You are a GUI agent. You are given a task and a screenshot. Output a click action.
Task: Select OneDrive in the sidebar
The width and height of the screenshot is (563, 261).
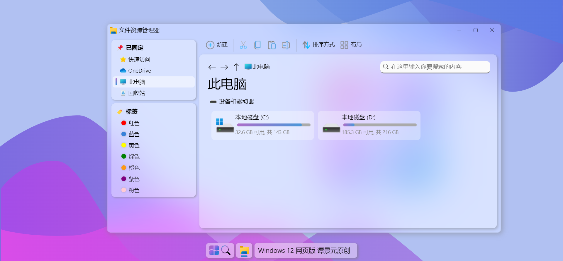[x=154, y=71]
